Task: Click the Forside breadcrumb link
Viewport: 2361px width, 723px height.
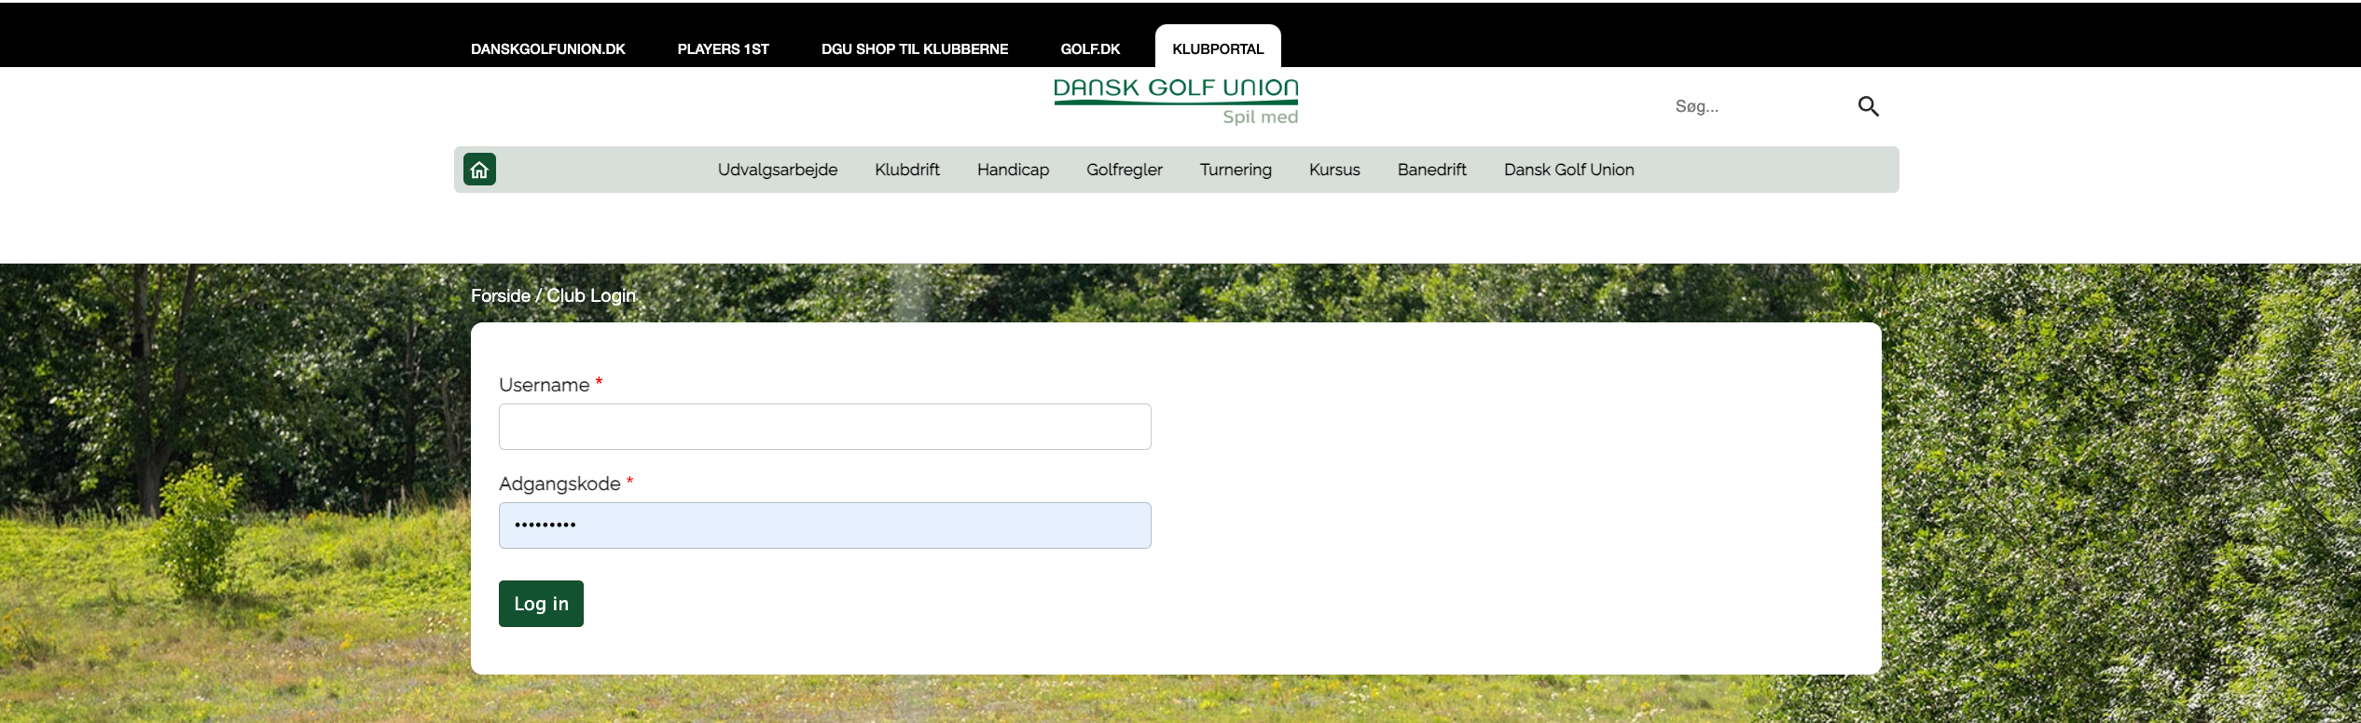Action: [500, 295]
